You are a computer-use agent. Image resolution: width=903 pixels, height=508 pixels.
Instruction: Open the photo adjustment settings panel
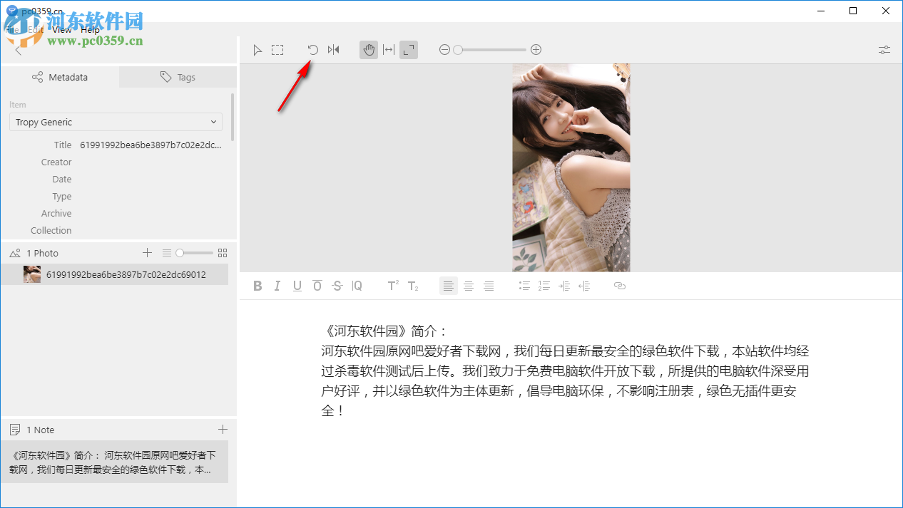(x=884, y=49)
